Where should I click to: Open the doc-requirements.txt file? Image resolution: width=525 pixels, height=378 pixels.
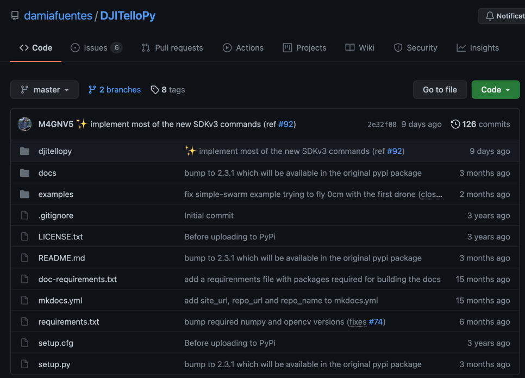pos(78,280)
